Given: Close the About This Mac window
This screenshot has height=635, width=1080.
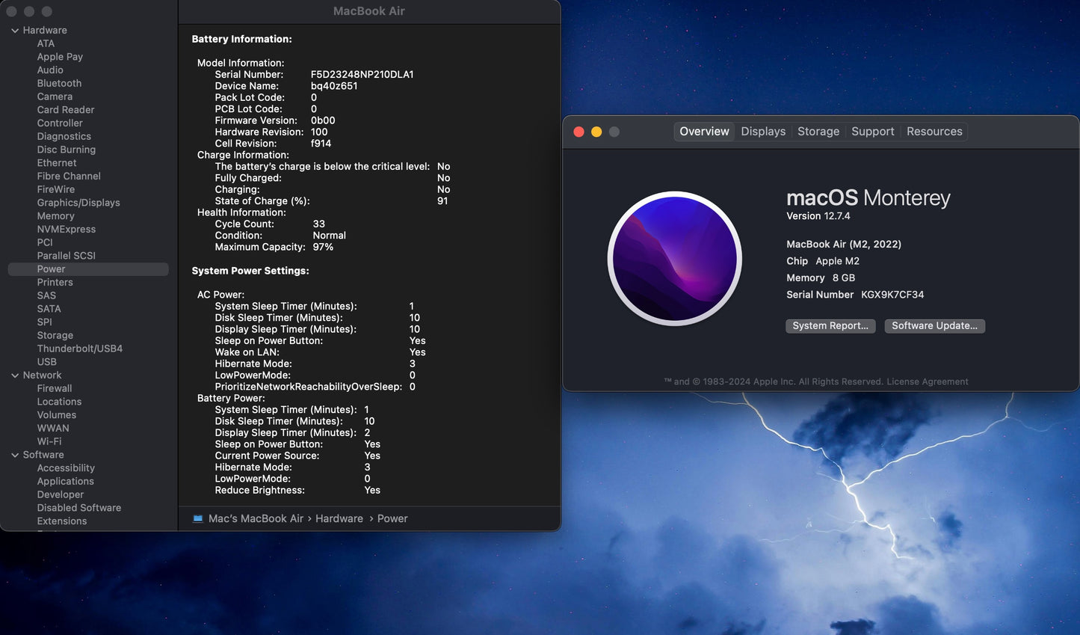Looking at the screenshot, I should click(x=578, y=132).
